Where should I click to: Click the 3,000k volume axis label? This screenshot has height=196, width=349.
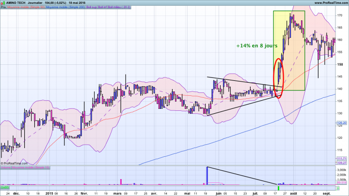(342, 170)
